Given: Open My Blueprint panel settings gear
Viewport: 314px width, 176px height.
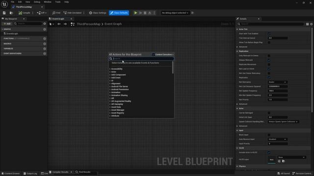Looking at the screenshot, I should pos(45,23).
